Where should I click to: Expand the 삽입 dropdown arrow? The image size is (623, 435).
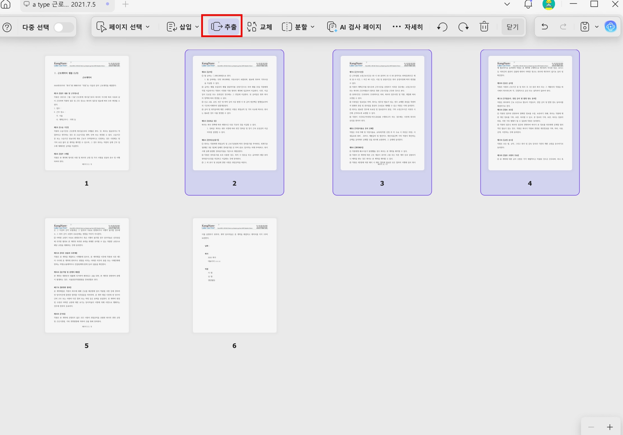pos(197,27)
